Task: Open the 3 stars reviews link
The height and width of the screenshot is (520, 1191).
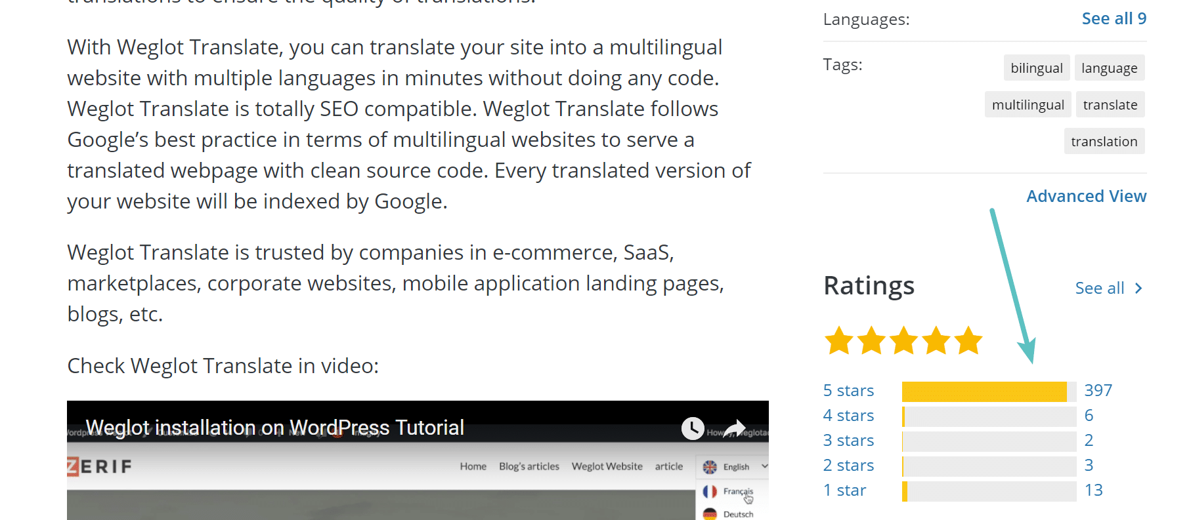Action: tap(848, 440)
